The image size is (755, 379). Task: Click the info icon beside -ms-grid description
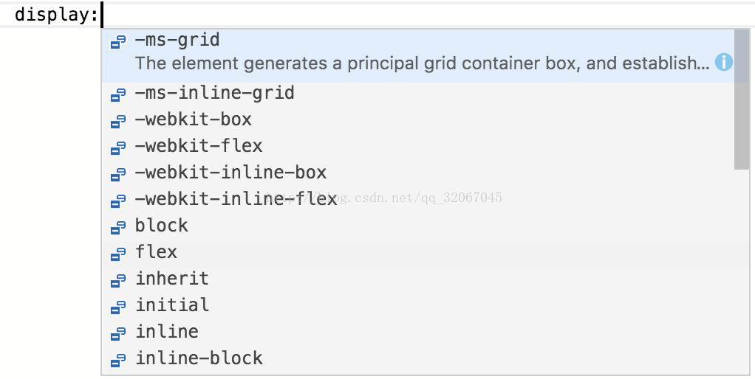(x=724, y=63)
